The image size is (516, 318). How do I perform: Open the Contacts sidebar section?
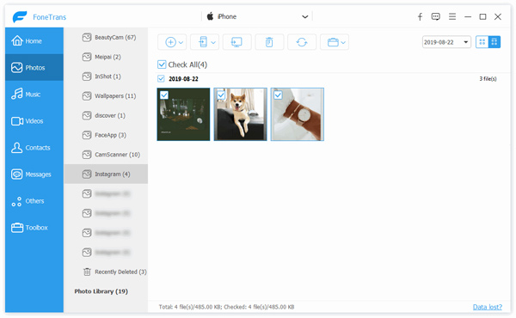(34, 147)
